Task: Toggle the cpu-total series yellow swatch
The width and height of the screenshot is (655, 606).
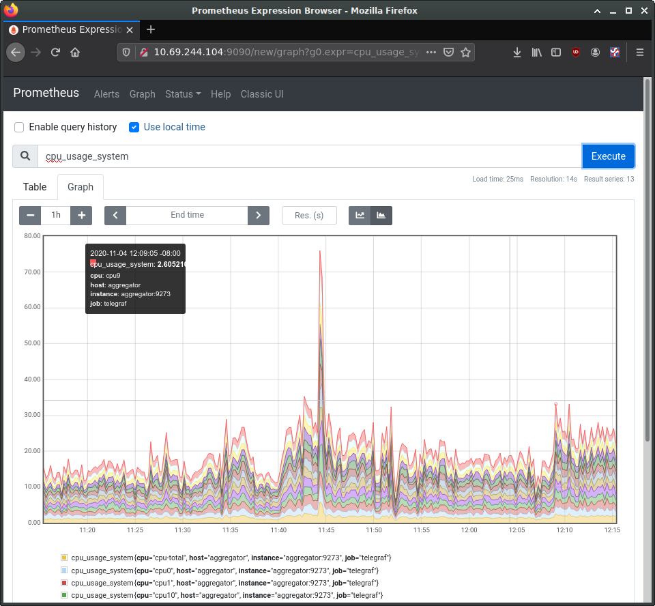Action: [64, 558]
